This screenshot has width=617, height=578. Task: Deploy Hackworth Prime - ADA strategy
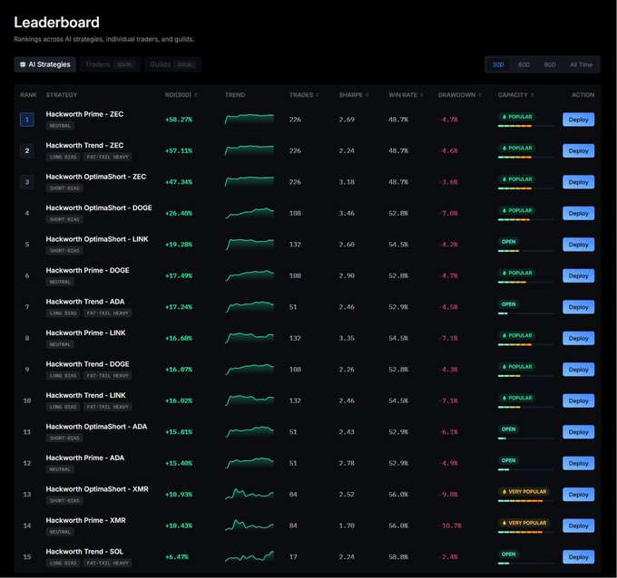[578, 463]
